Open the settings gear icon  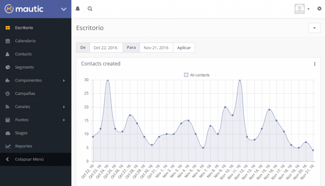[x=319, y=9]
